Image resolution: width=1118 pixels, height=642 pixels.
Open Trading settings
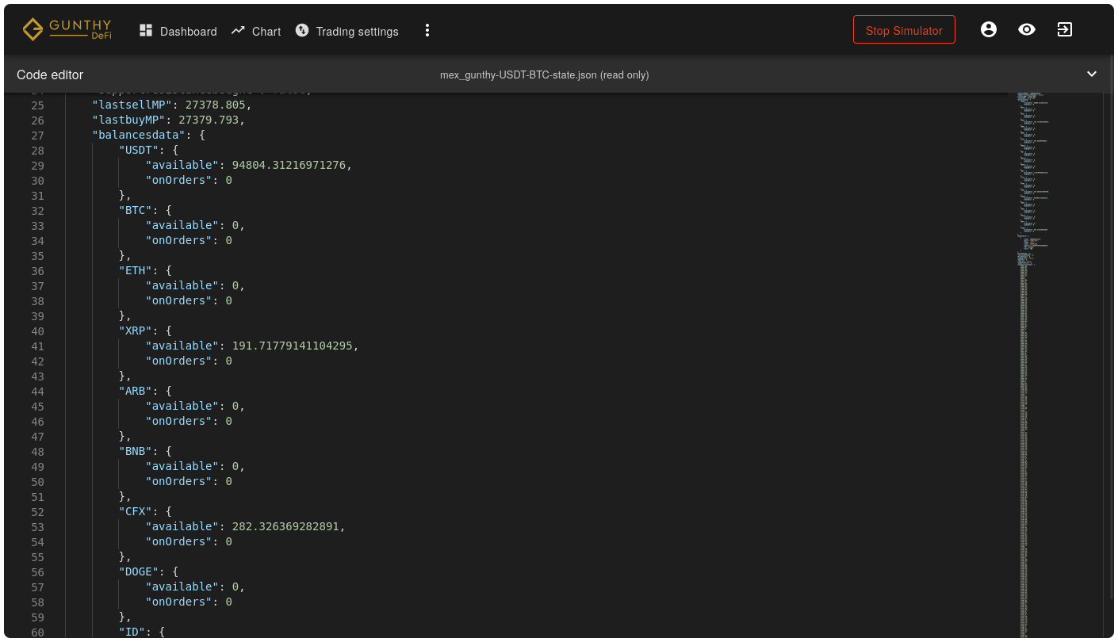pos(347,31)
